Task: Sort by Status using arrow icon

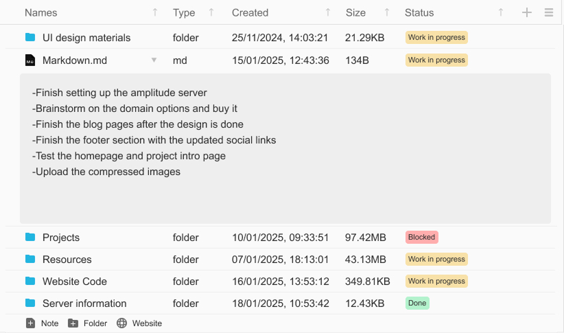Action: tap(501, 12)
